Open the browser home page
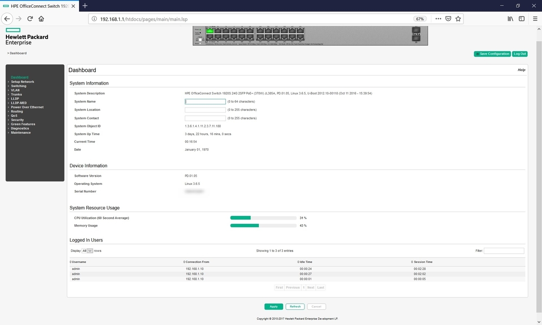The height and width of the screenshot is (325, 542). pyautogui.click(x=41, y=19)
